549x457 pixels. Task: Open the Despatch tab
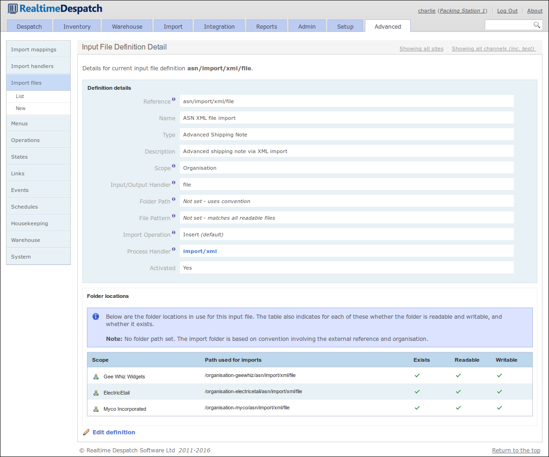pyautogui.click(x=30, y=26)
